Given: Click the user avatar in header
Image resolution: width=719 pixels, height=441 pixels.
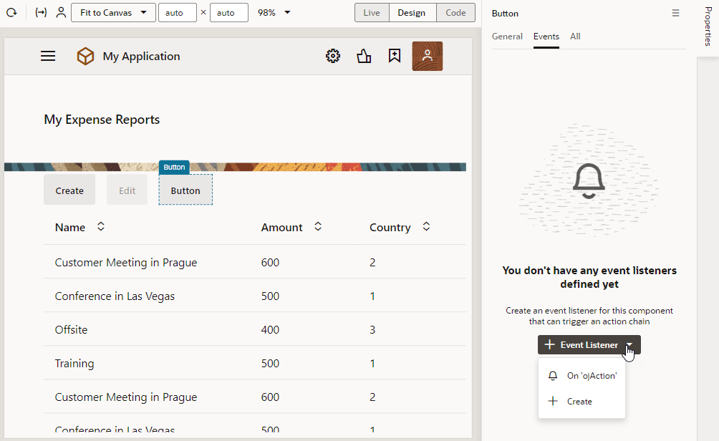Looking at the screenshot, I should point(428,56).
